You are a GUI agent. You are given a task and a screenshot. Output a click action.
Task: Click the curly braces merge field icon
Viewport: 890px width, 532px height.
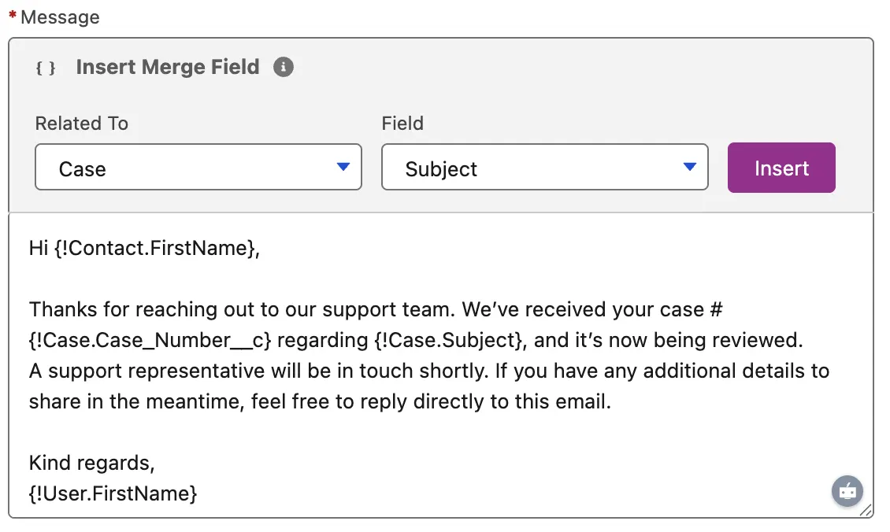point(46,68)
